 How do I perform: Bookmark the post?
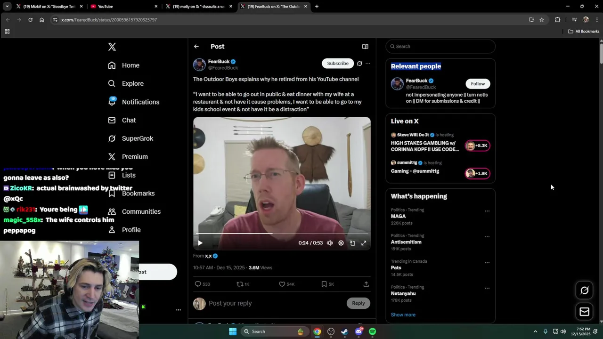[x=324, y=284]
